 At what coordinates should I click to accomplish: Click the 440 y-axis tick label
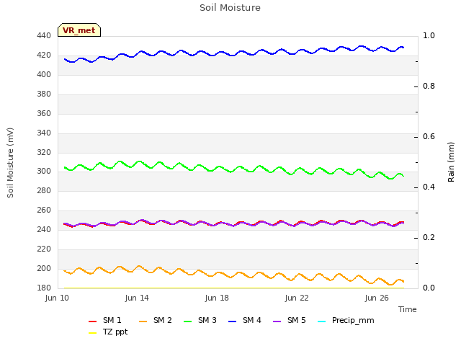point(44,36)
